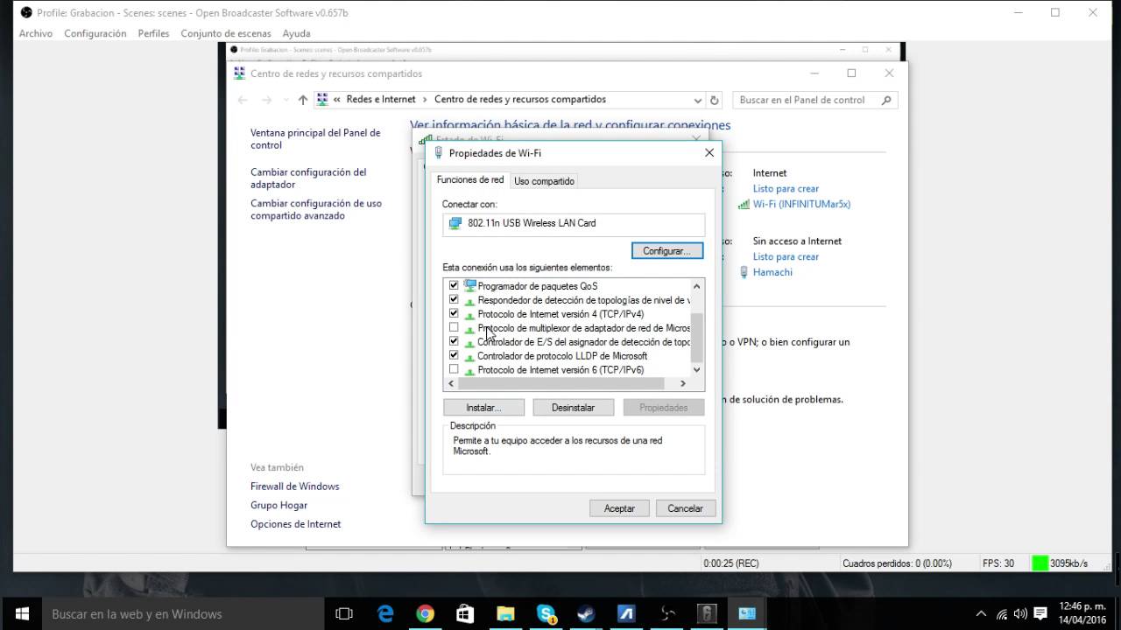1121x630 pixels.
Task: Open Conjunto de escenas menu
Action: tap(226, 33)
